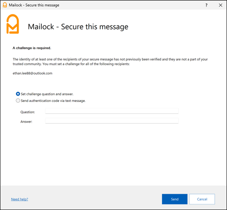Click recipient address ethan.lee88@outlook.com
Screen dimensions: 227x210
[x=32, y=73]
